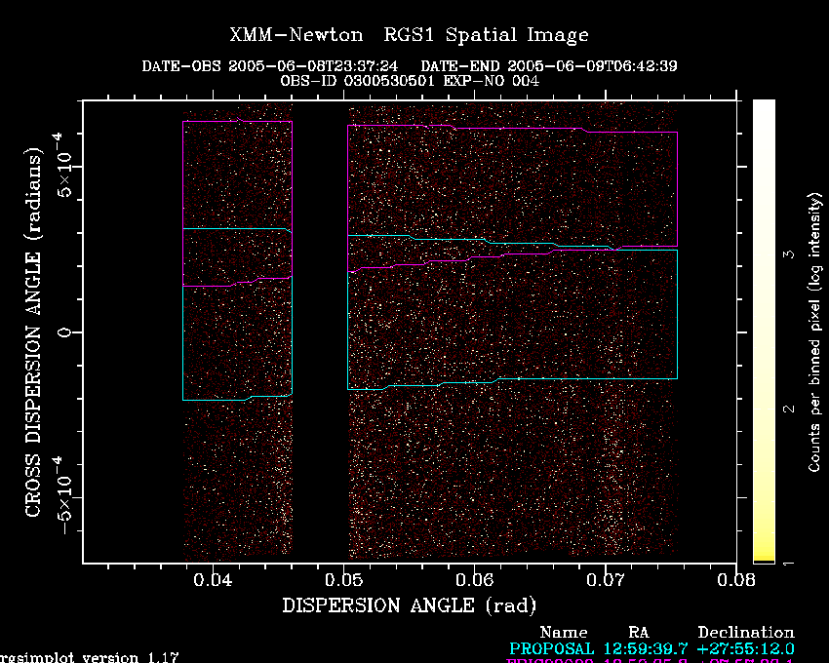Click the positive 5×10⁻⁴ y-axis tick label
Screen dimensions: 829x663
coord(63,165)
